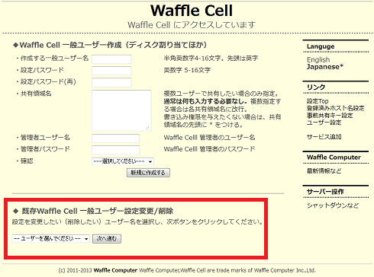Image resolution: width=374 pixels, height=277 pixels.
Task: Click the Waffle Cell page title
Action: [192, 11]
